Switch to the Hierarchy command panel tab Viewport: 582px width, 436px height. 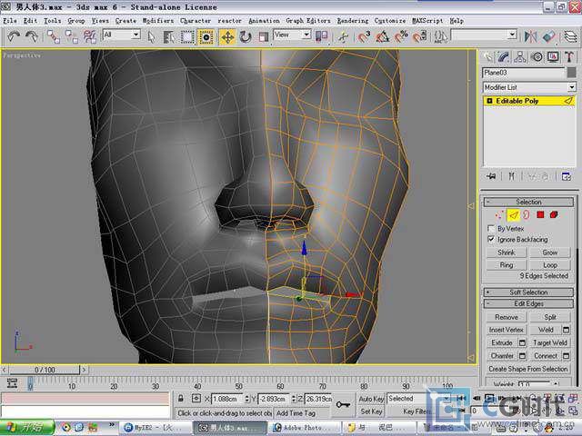coord(520,56)
